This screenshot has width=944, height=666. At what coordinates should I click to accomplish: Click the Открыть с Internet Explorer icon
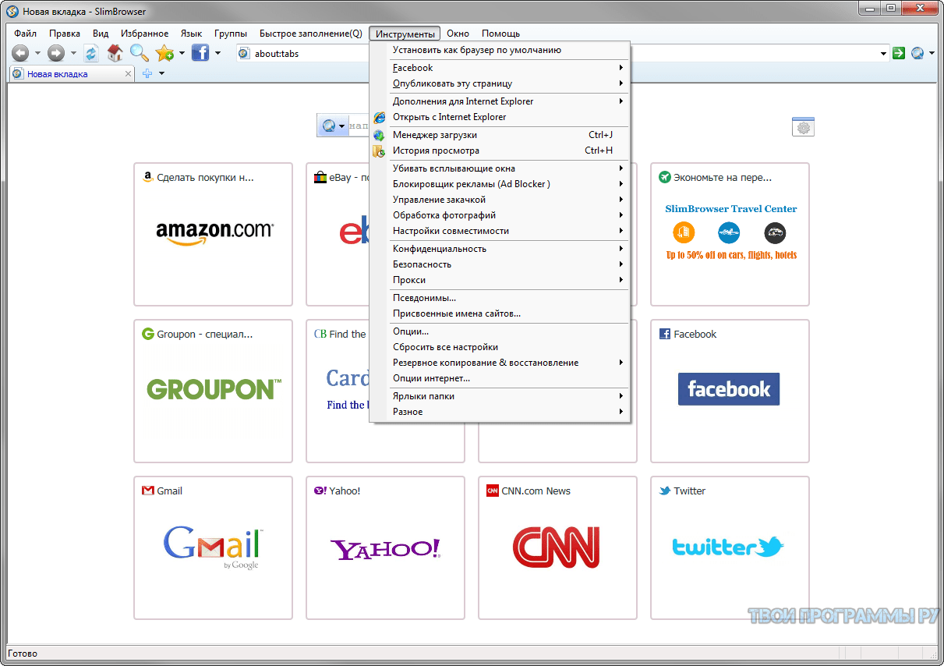pos(379,117)
